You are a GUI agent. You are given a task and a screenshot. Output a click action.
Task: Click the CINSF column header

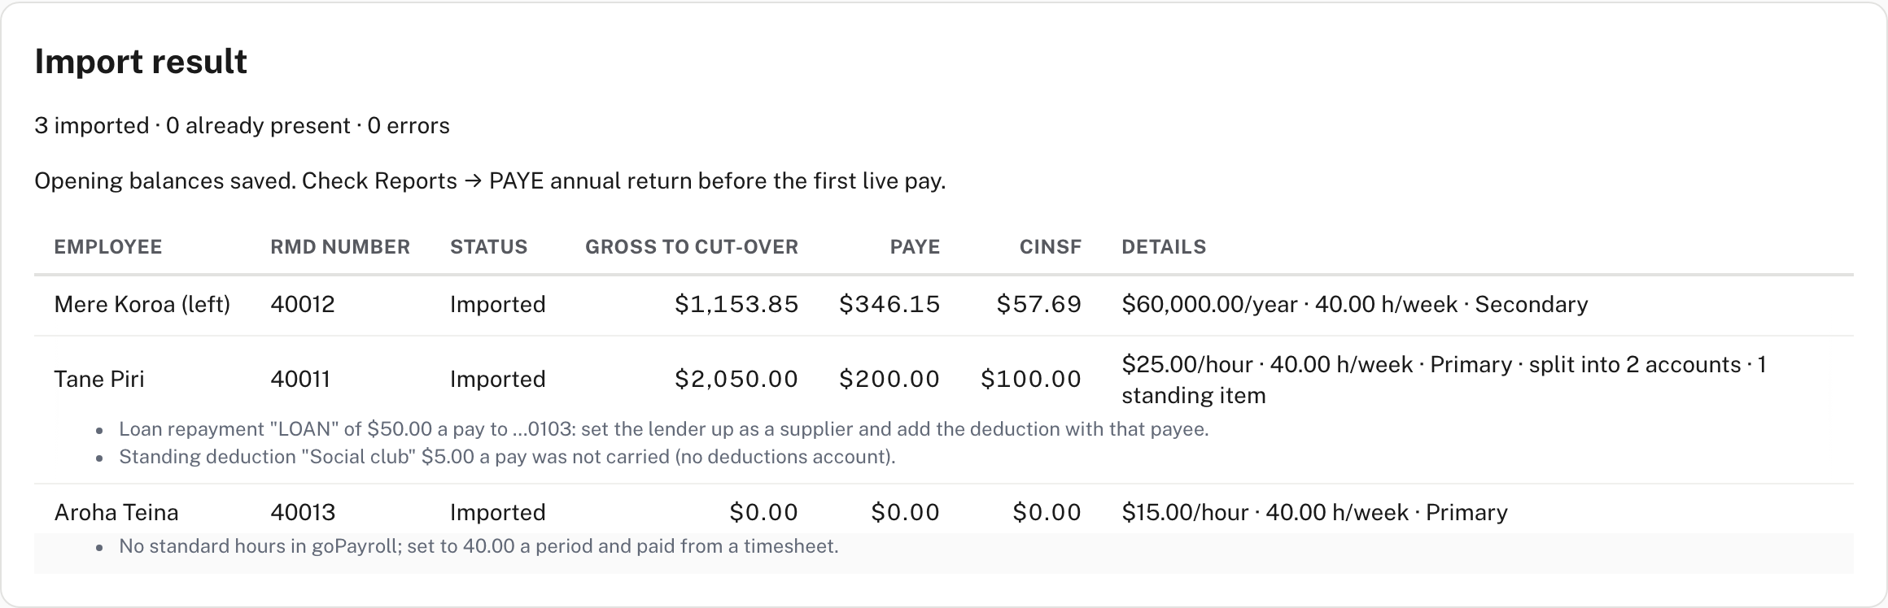[1051, 247]
